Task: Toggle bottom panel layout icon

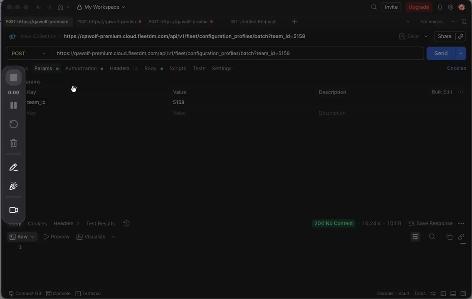Action: [453, 294]
